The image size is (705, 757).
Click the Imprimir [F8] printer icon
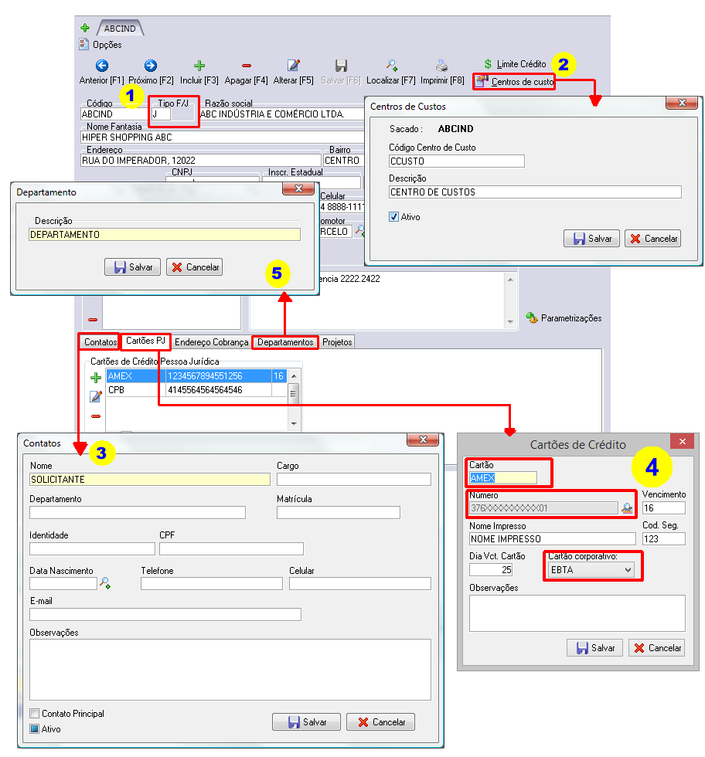pos(441,65)
